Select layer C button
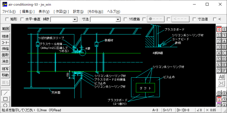The width and height of the screenshot is (227, 113). (224, 53)
